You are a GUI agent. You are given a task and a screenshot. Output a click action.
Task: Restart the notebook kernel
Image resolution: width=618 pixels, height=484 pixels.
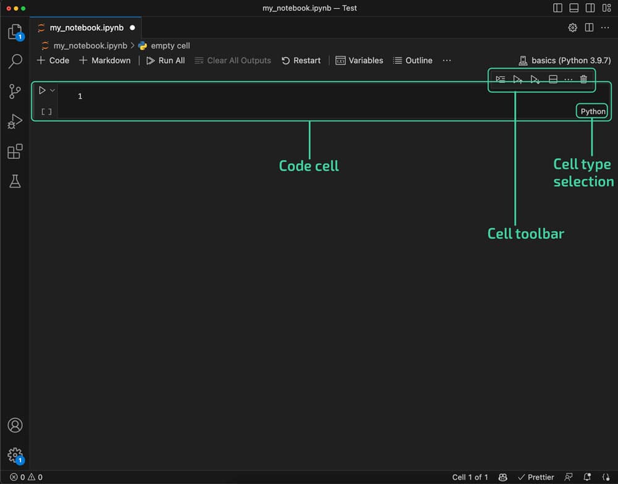[x=301, y=61]
